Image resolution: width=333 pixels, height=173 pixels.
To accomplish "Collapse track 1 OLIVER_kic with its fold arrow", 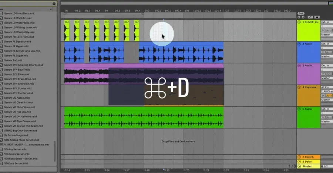I will click(x=299, y=22).
